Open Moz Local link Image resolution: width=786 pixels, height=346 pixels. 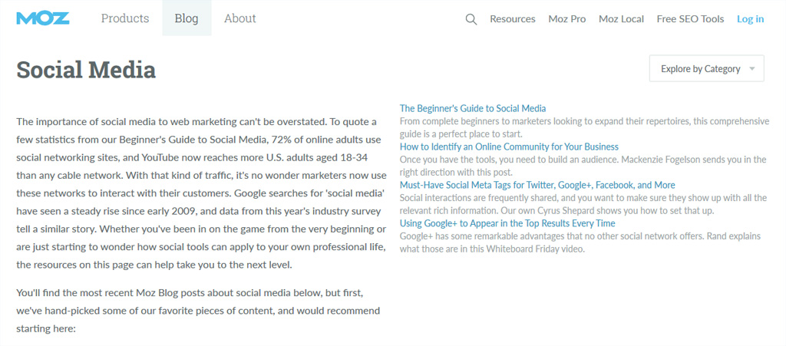tap(621, 19)
